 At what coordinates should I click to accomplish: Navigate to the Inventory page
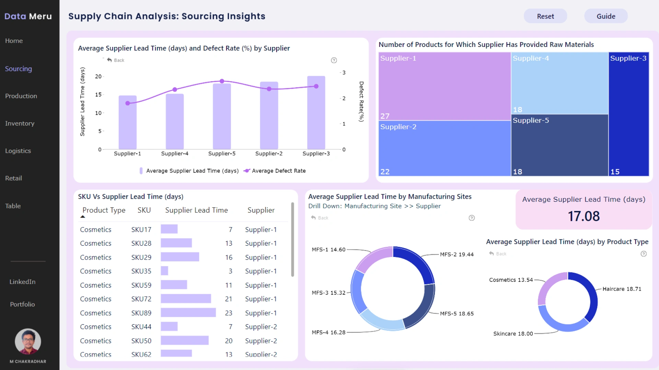[20, 123]
